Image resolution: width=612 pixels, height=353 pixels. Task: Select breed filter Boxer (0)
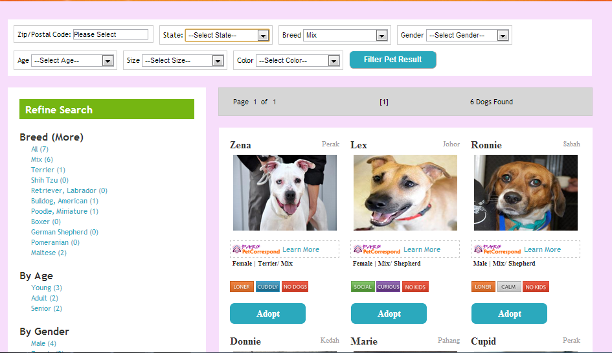(x=46, y=222)
